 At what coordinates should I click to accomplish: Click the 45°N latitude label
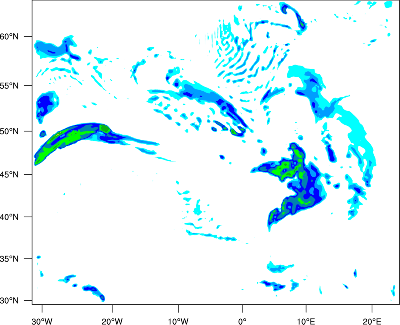9,174
